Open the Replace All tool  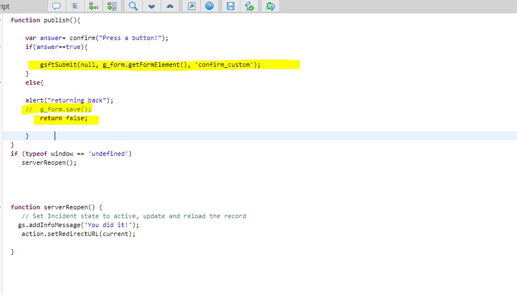click(x=112, y=6)
